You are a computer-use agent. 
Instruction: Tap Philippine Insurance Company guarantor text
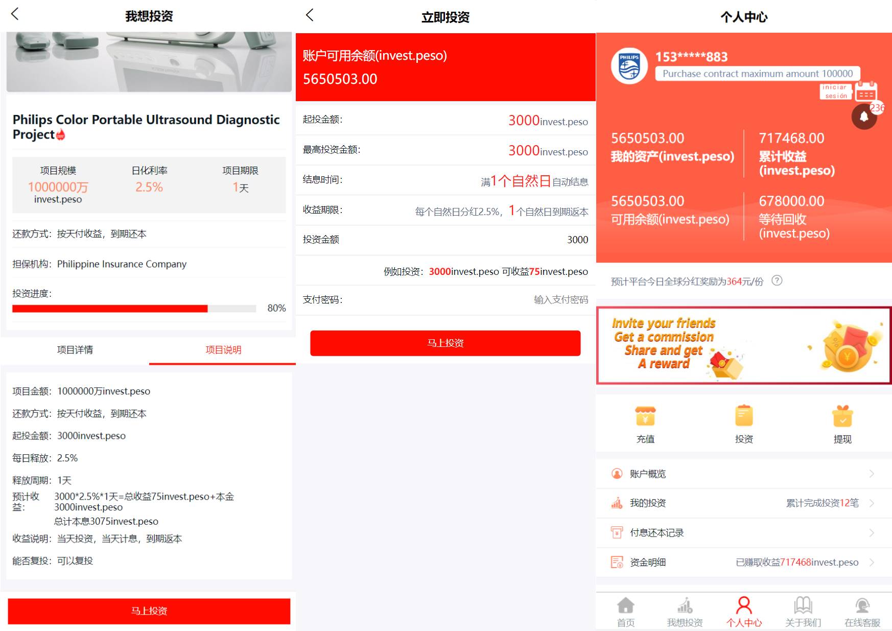click(x=122, y=264)
